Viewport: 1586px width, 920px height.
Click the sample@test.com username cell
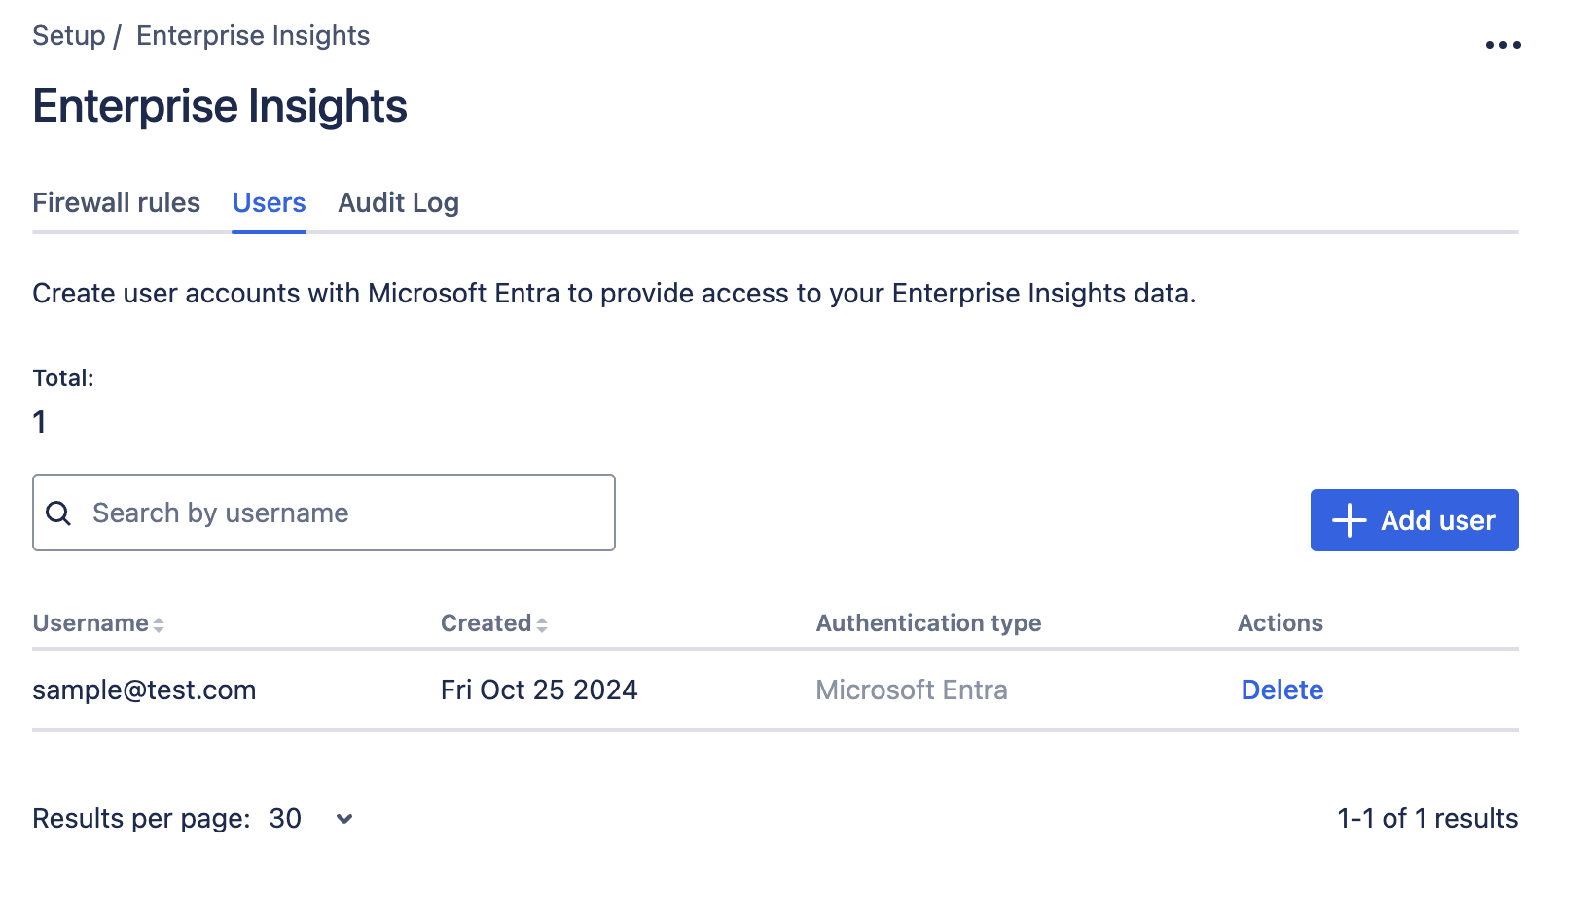coord(144,690)
